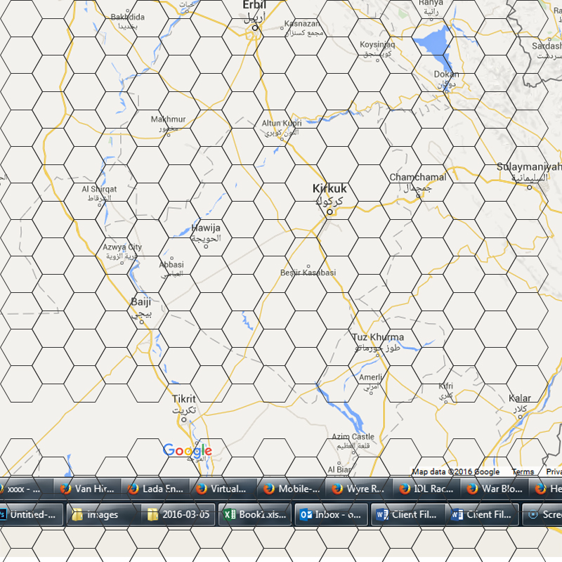Open the 'Virtual...' Firefox taskbar button
Viewport: 562px width, 562px height.
click(223, 489)
